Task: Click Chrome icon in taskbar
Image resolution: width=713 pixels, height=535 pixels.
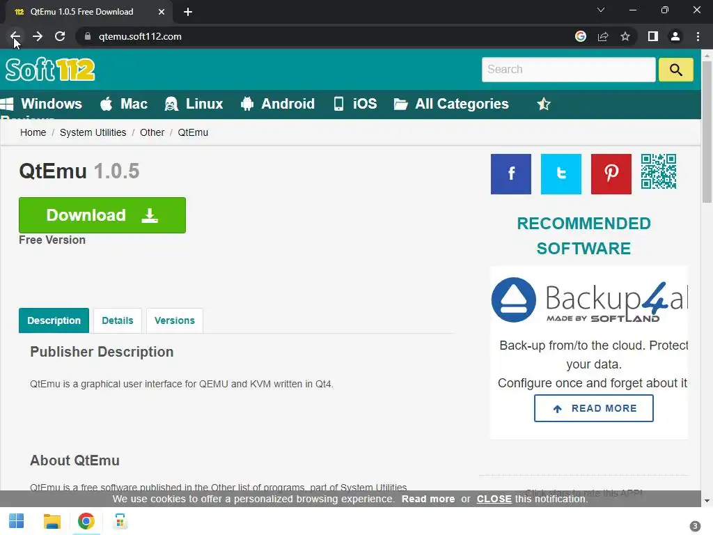Action: pyautogui.click(x=86, y=521)
